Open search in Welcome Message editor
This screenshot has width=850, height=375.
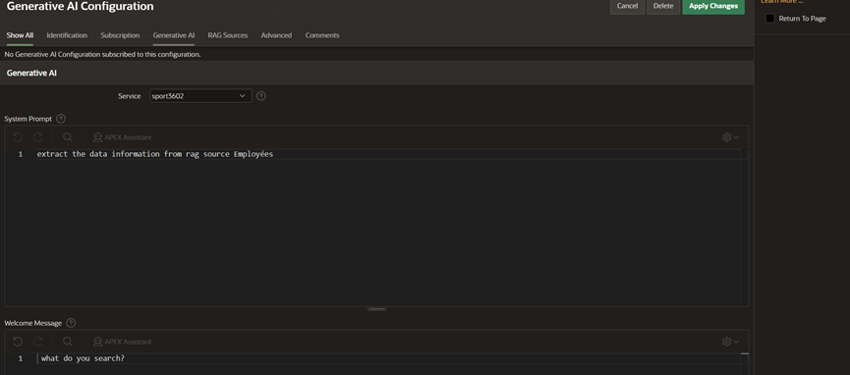[68, 342]
